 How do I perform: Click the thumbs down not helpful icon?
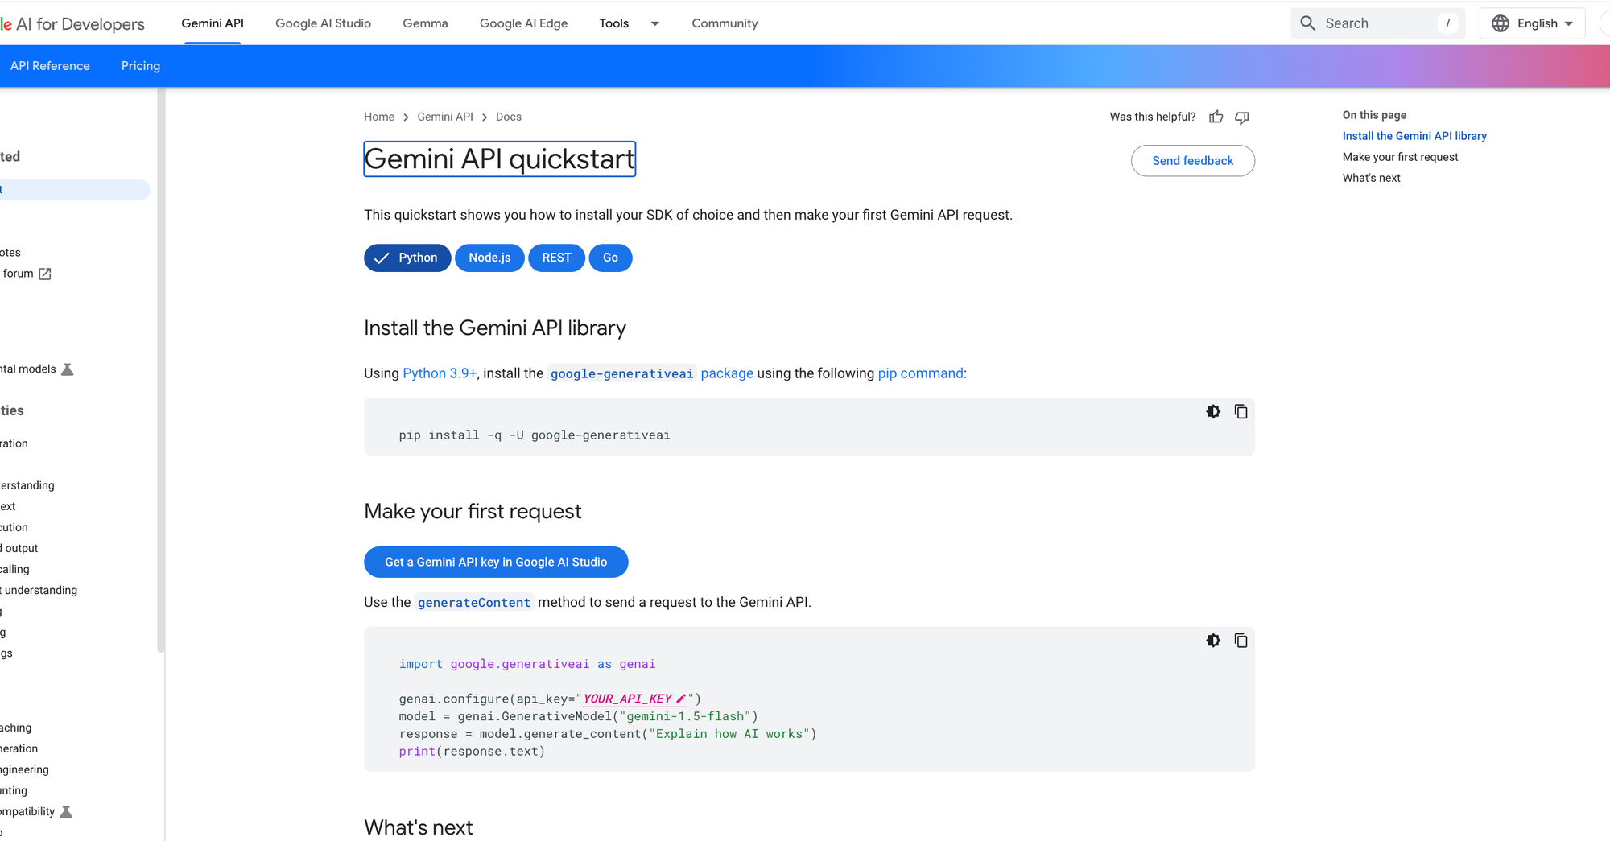(x=1242, y=117)
